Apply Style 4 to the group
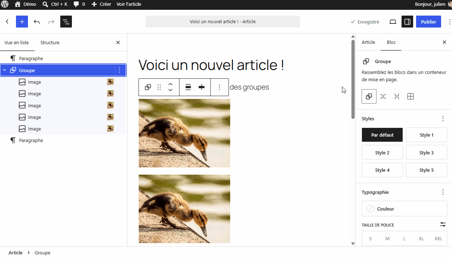452x258 pixels. click(382, 170)
